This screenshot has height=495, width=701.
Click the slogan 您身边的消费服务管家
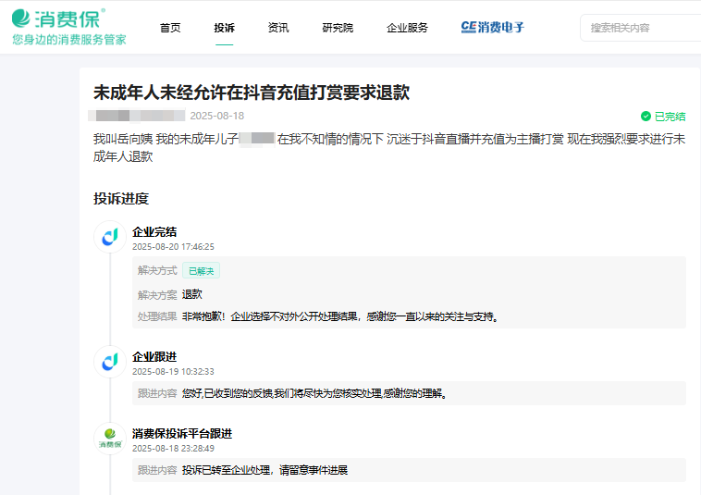69,40
